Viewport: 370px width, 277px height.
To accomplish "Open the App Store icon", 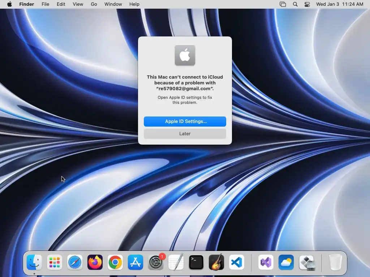I will coord(135,262).
